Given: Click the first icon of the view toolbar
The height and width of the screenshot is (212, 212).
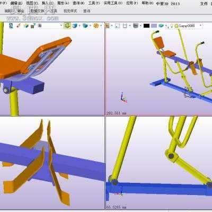Looking at the screenshot, I should [11, 26].
